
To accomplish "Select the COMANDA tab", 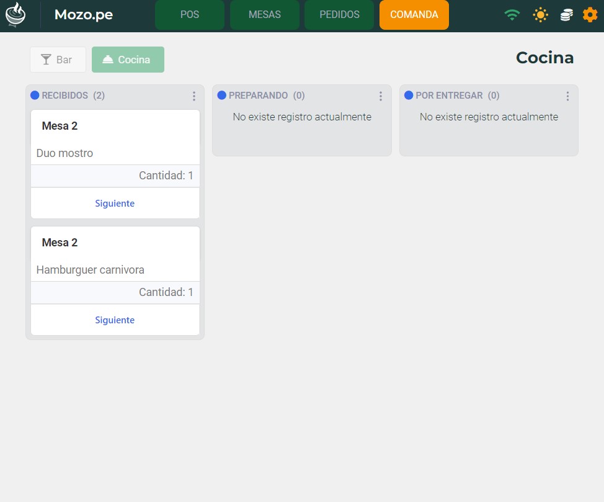I will (414, 15).
